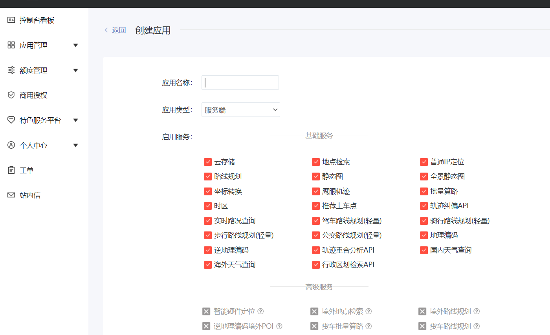This screenshot has width=550, height=335.
Task: Toggle the 公交路线规划(轻量) checkbox
Action: (316, 235)
